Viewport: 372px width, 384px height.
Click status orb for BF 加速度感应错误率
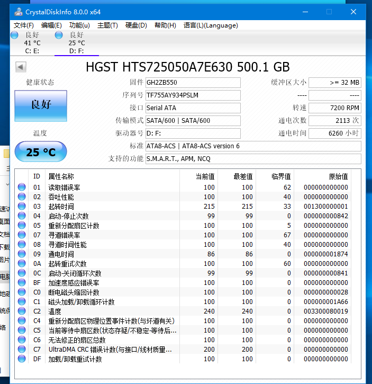22,283
